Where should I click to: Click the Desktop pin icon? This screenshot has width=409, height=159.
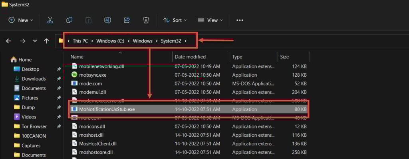pos(59,70)
